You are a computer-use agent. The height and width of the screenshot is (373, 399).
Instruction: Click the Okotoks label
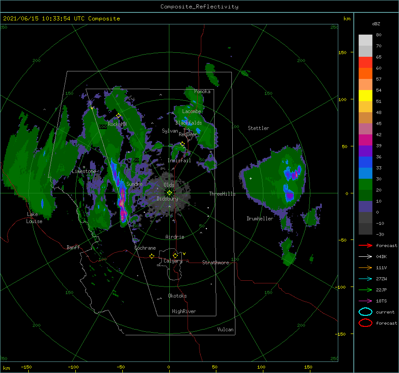[177, 296]
